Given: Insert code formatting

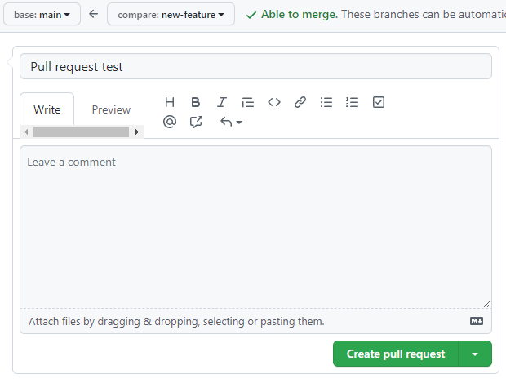Looking at the screenshot, I should click(x=274, y=102).
